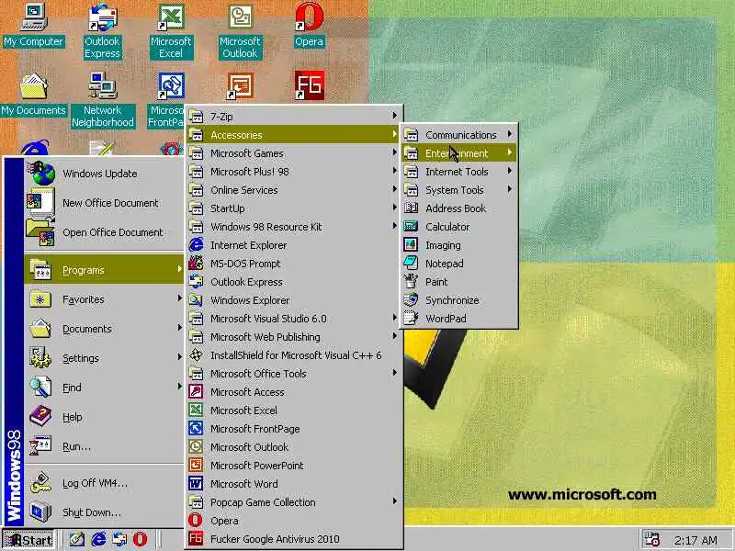Expand Microsoft Office Tools group

(x=293, y=374)
